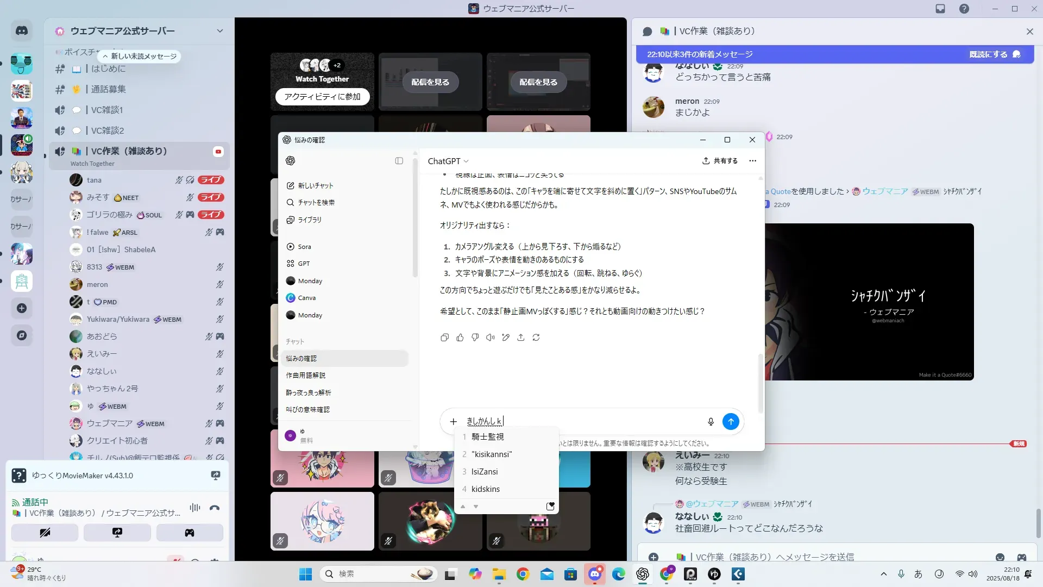Click the ChatGPT conversation vertical scrollbar
This screenshot has height=587, width=1043.
(x=760, y=383)
